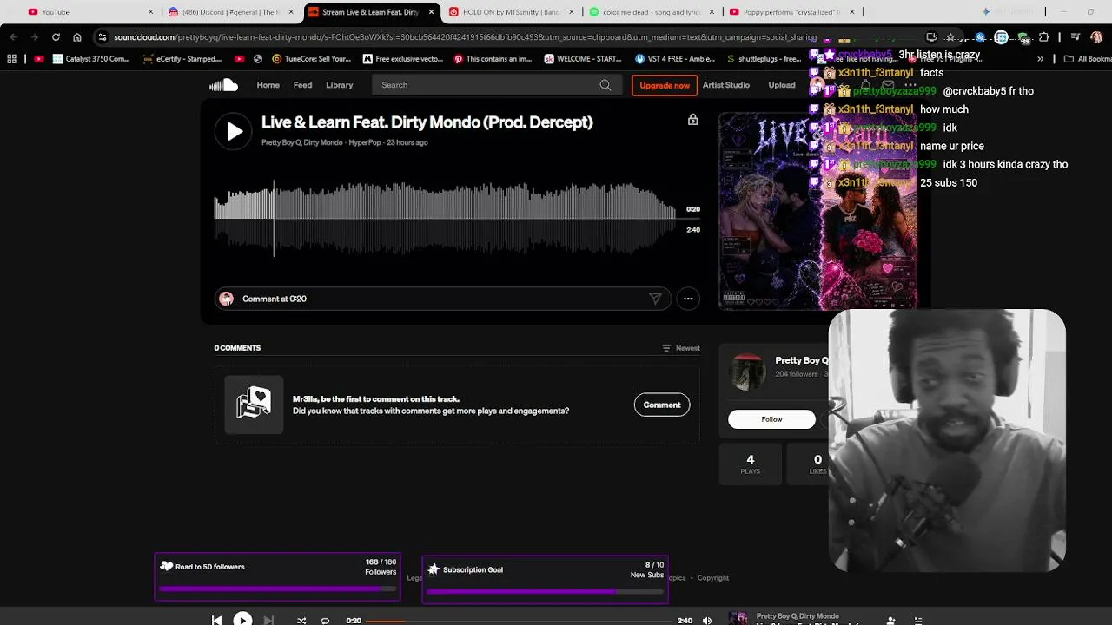Click the Comment at 0:20 input field
The height and width of the screenshot is (625, 1112).
tap(441, 299)
